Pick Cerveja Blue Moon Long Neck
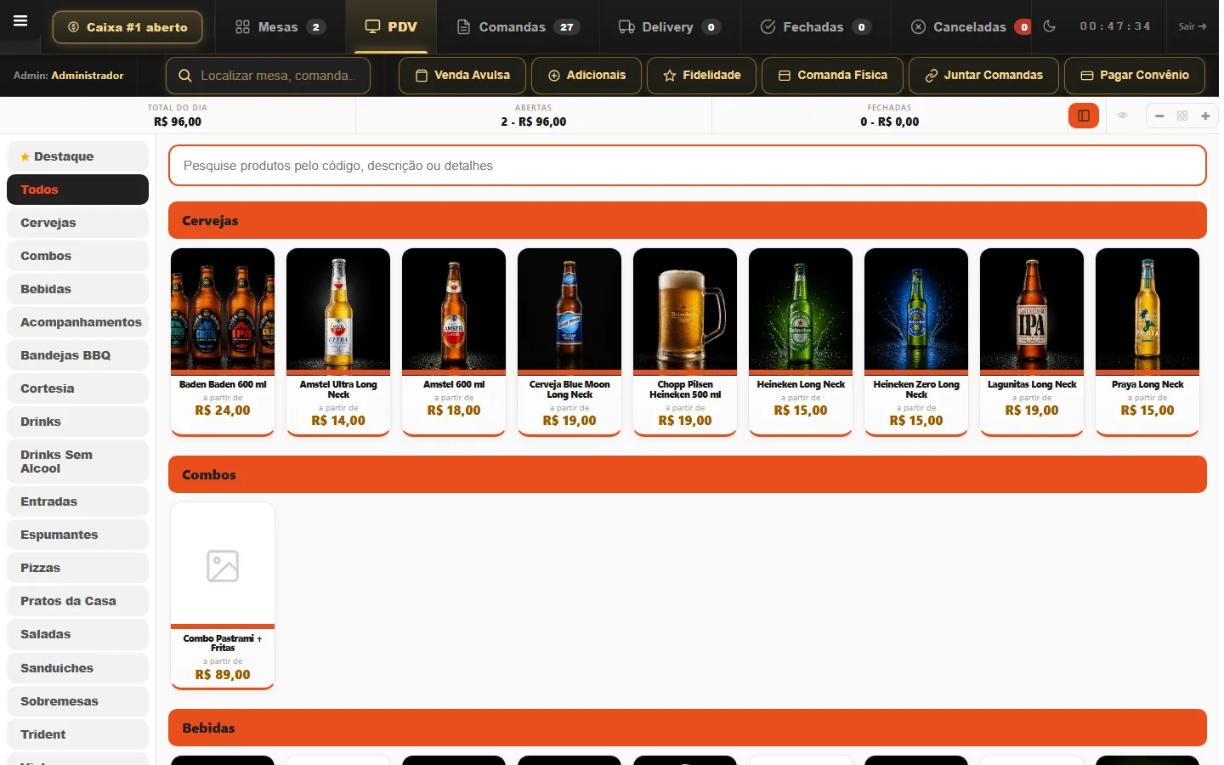 [x=569, y=342]
